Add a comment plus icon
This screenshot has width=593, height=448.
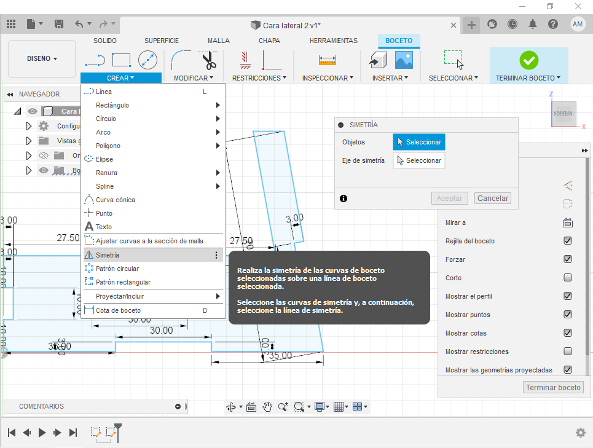pos(178,406)
